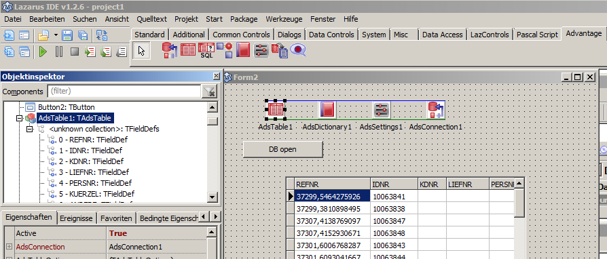Open the dropdown arrow next to Open icon
Viewport: 607px width, 259px height.
(56, 35)
